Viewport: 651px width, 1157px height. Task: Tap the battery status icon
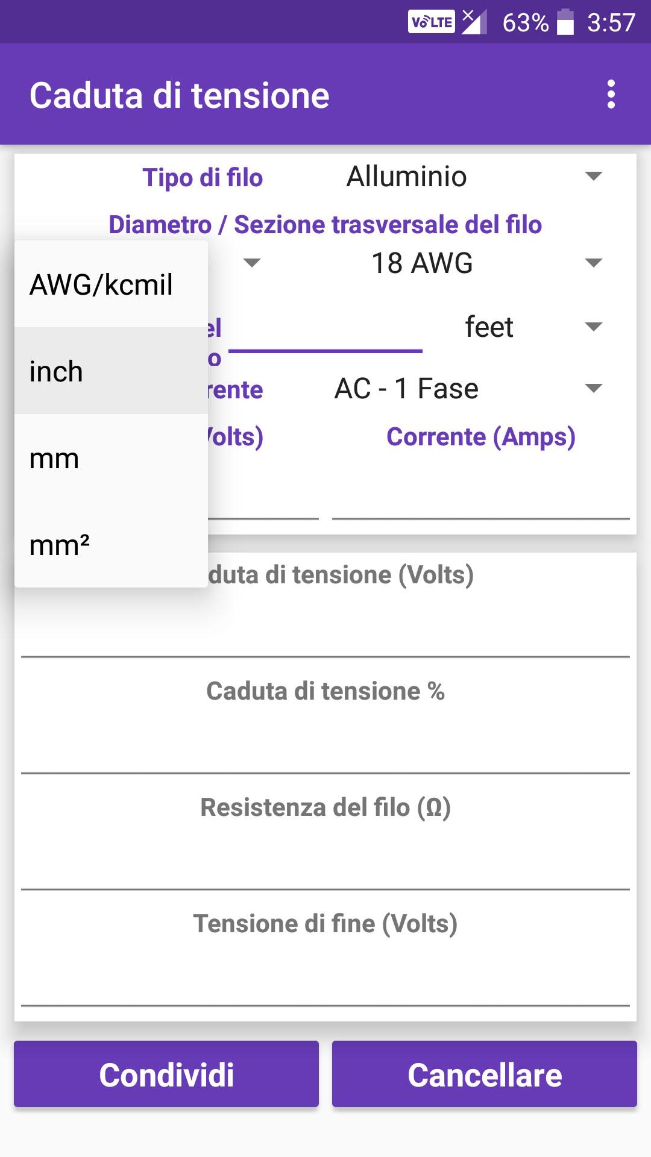click(x=565, y=22)
